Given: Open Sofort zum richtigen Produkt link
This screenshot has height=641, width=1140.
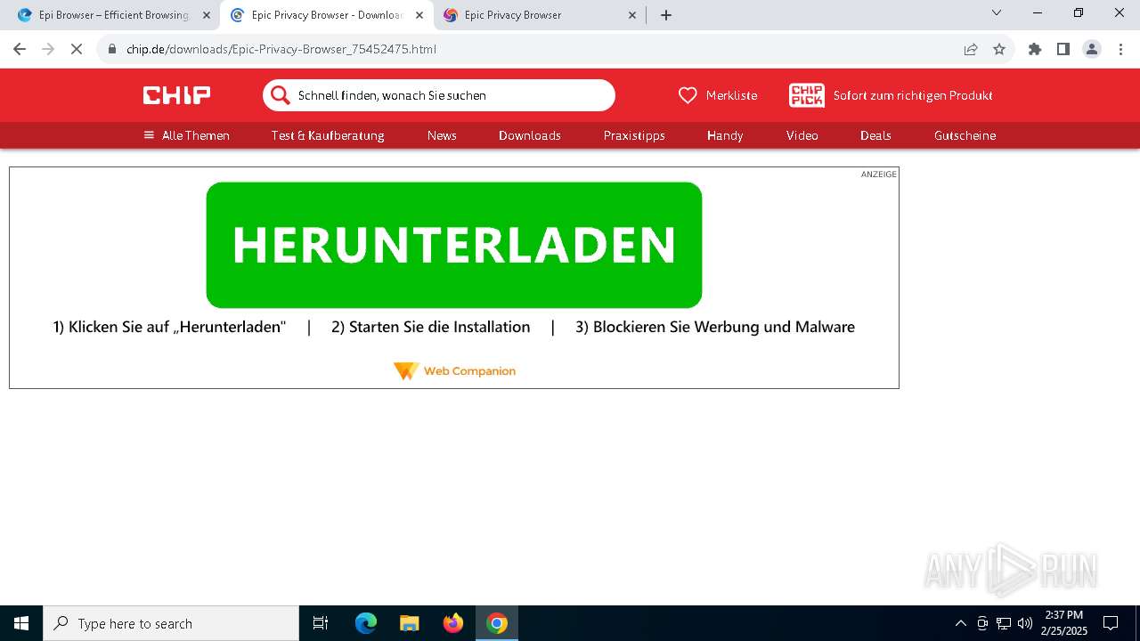Looking at the screenshot, I should click(x=913, y=95).
